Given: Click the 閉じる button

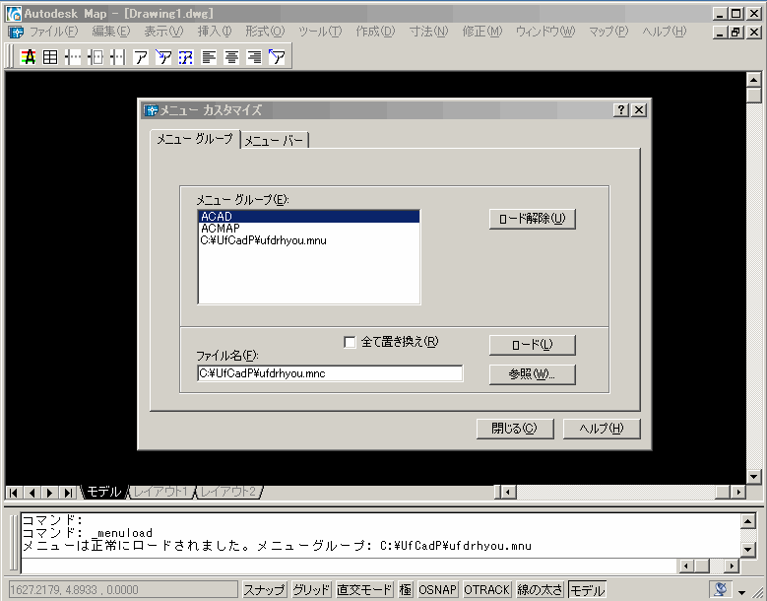Looking at the screenshot, I should pyautogui.click(x=515, y=429).
